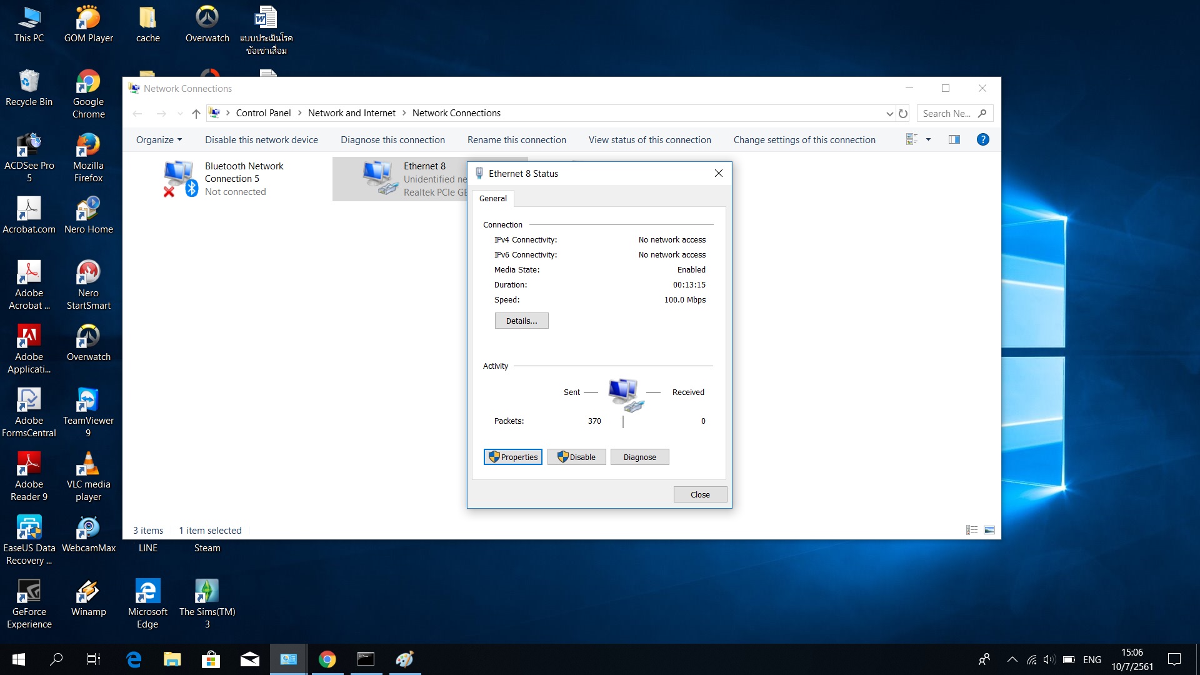
Task: Expand the address bar history dropdown
Action: (889, 113)
